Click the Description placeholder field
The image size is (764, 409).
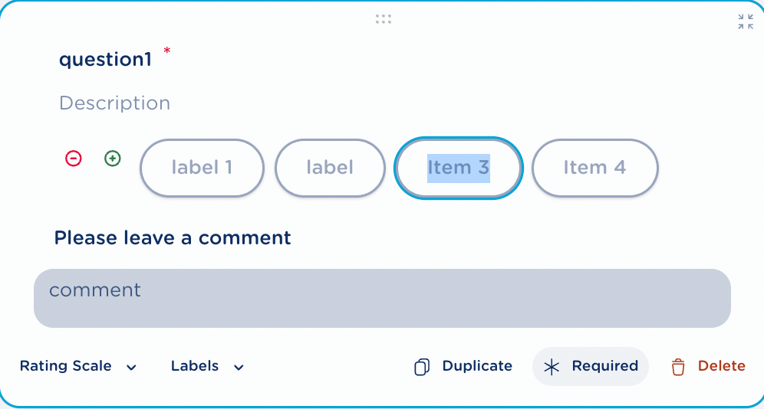point(115,103)
